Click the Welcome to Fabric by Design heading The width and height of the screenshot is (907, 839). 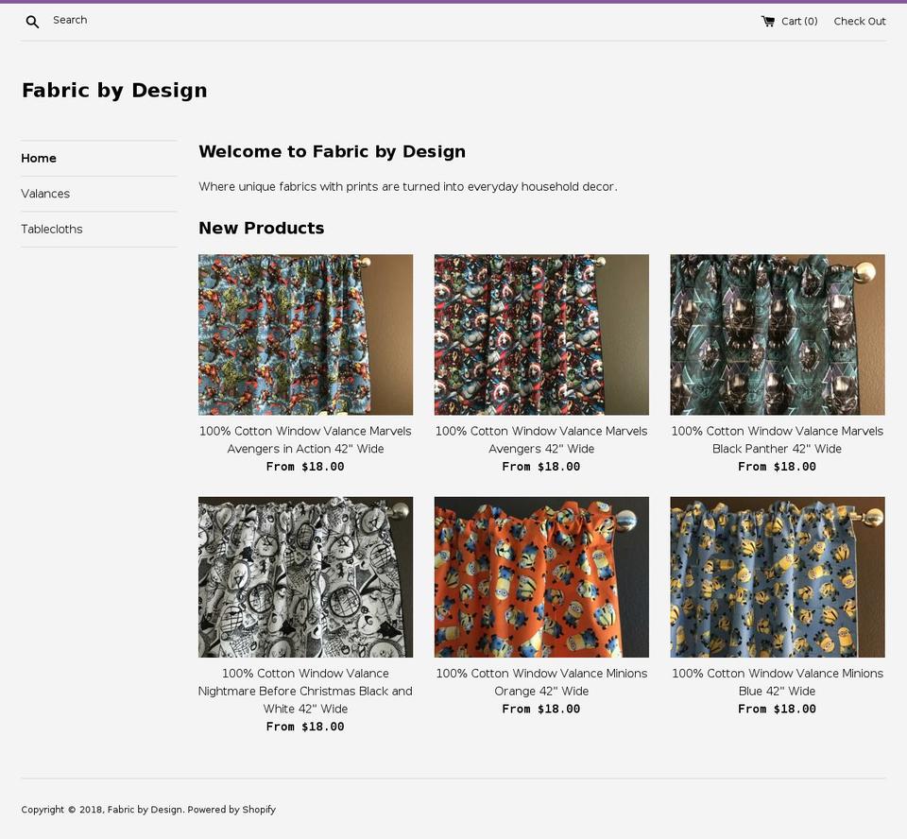point(332,151)
